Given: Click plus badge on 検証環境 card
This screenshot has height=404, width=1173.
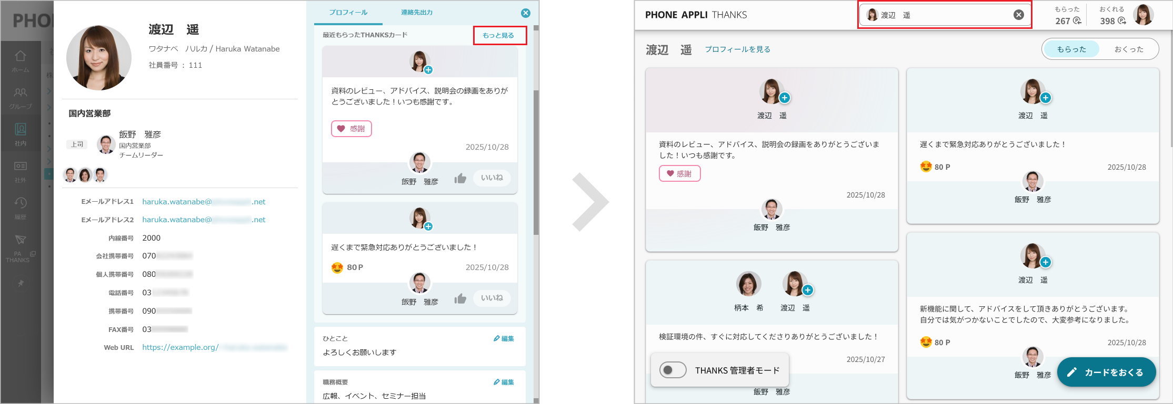Looking at the screenshot, I should point(808,290).
